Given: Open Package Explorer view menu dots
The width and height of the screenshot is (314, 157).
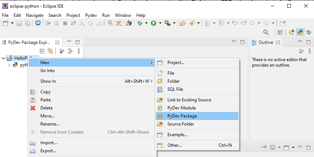Looking at the screenshot, I should coord(79,51).
